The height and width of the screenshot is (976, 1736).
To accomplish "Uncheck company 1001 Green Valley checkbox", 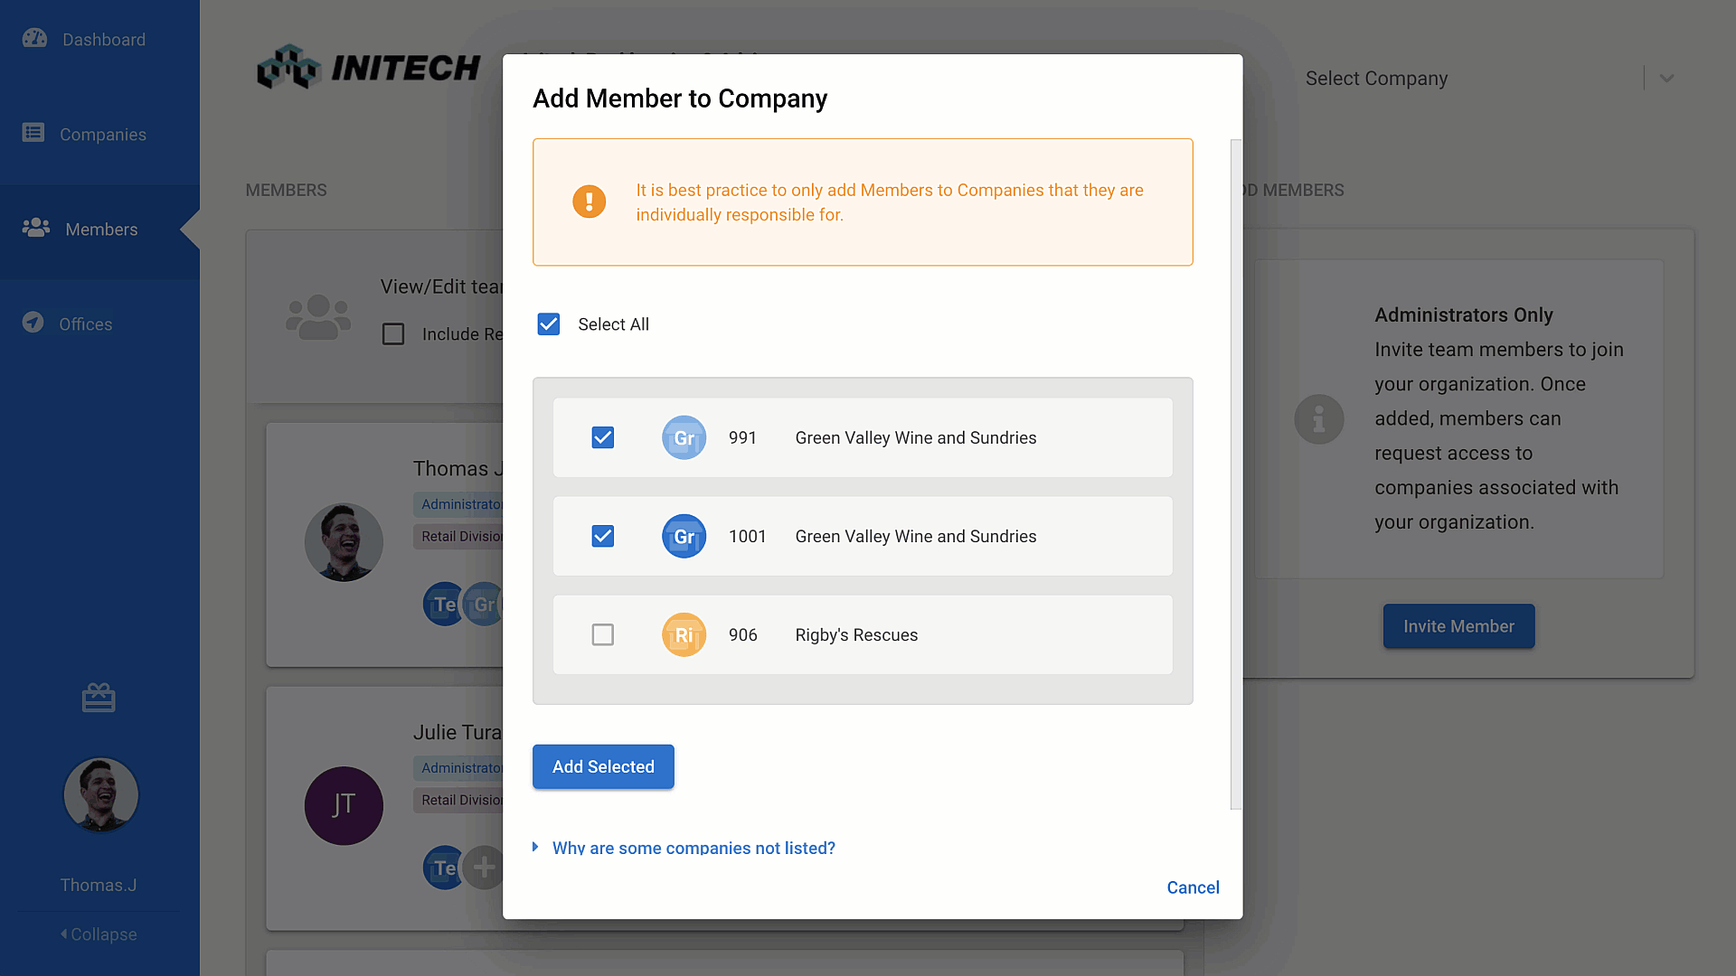I will point(603,536).
